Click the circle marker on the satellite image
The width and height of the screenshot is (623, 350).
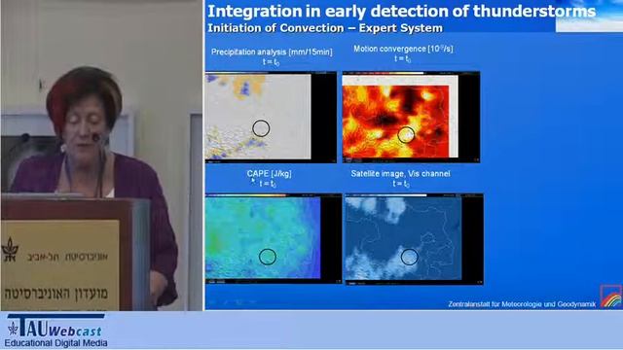pos(409,257)
